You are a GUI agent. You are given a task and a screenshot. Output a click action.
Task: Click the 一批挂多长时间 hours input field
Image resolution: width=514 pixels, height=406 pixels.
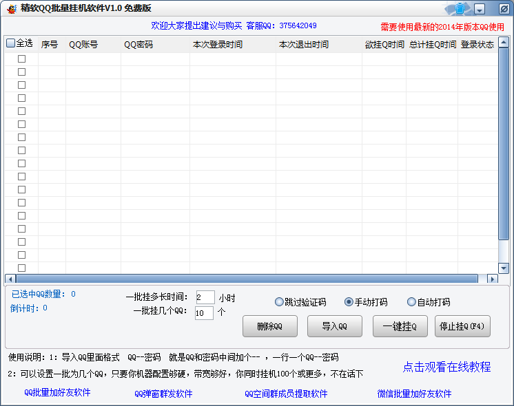[205, 297]
